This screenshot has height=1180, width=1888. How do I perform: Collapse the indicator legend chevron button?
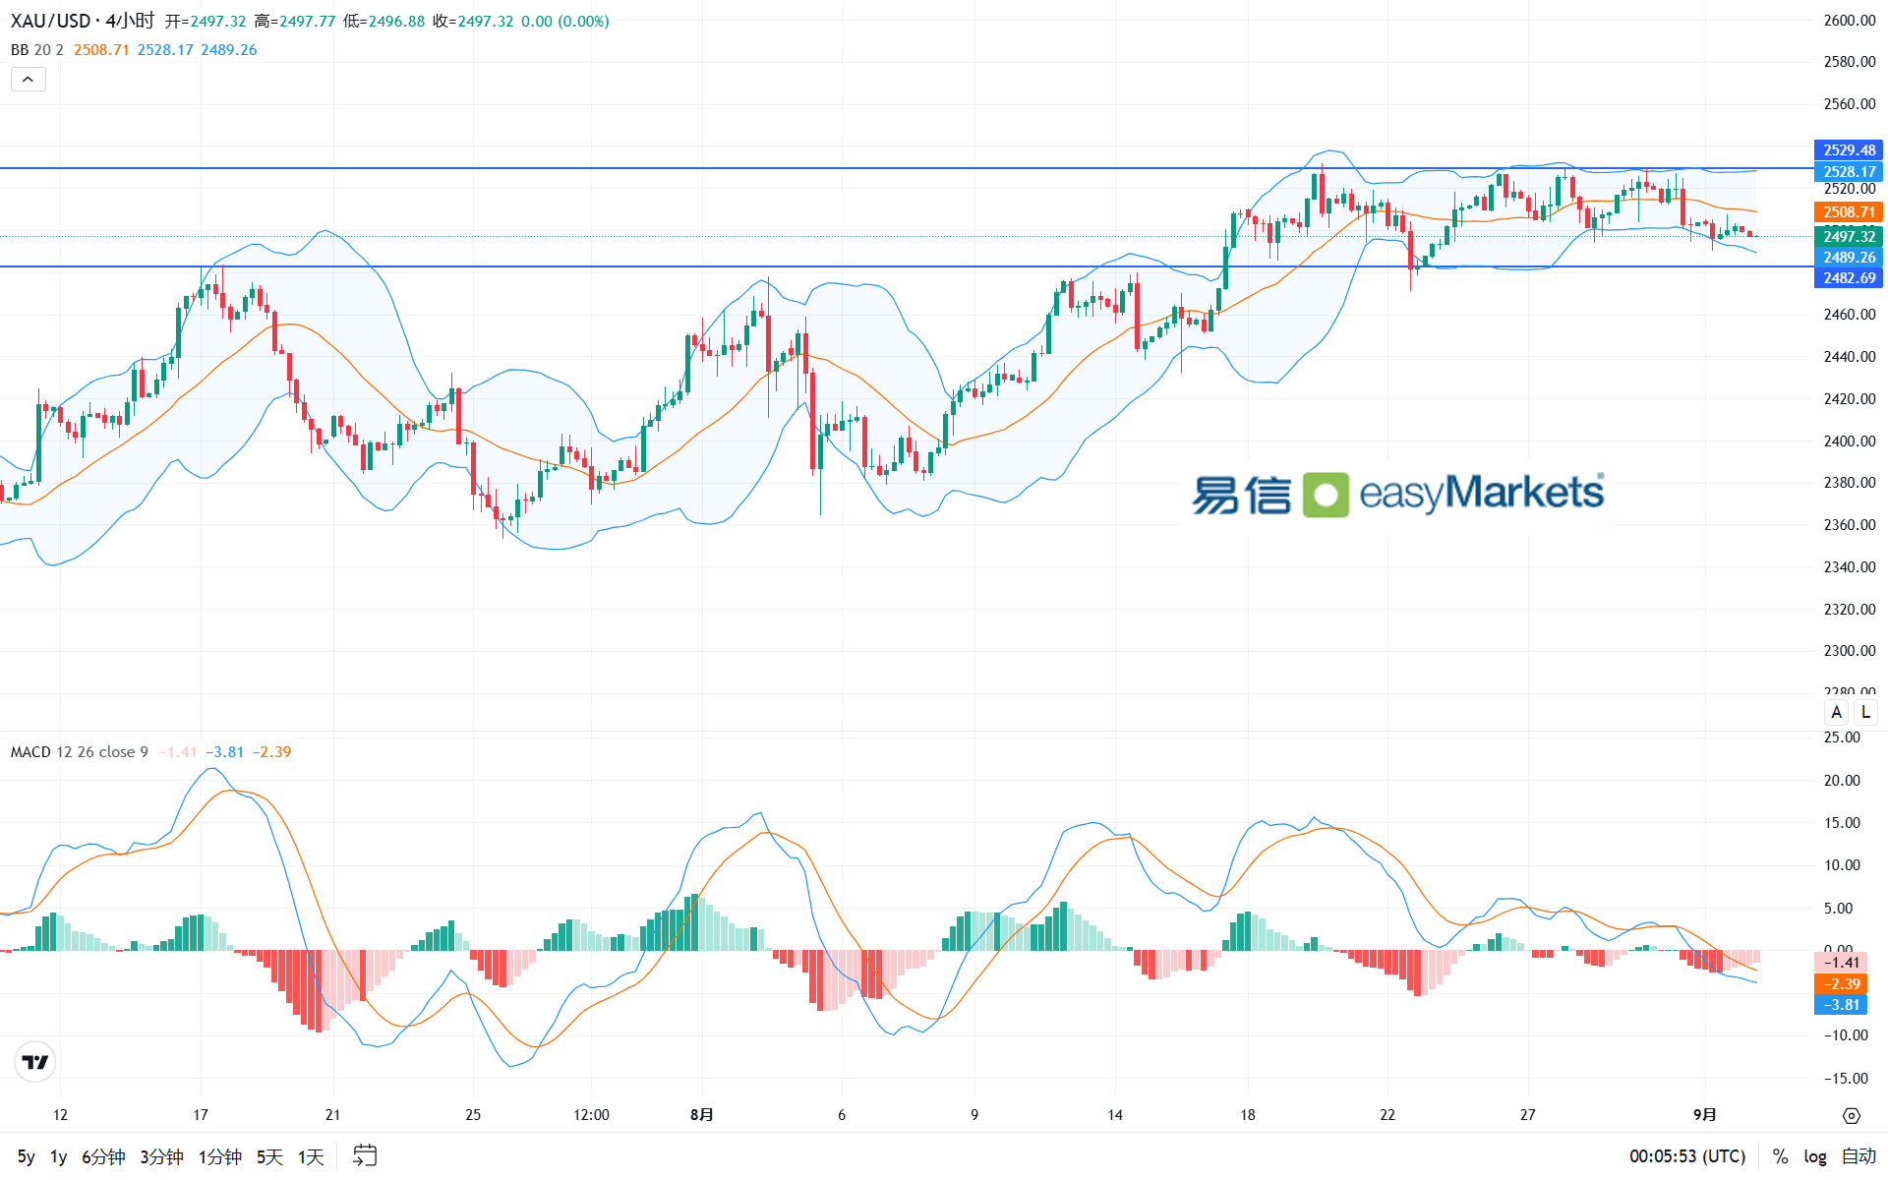[x=29, y=80]
